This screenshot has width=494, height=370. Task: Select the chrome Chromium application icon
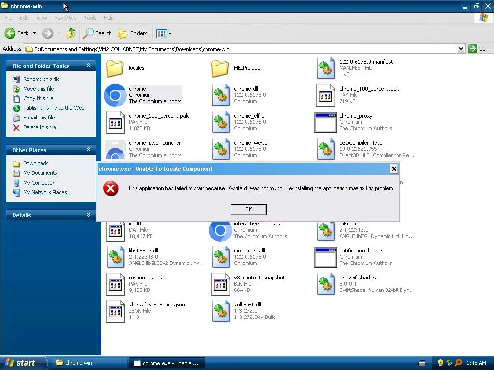tap(115, 95)
